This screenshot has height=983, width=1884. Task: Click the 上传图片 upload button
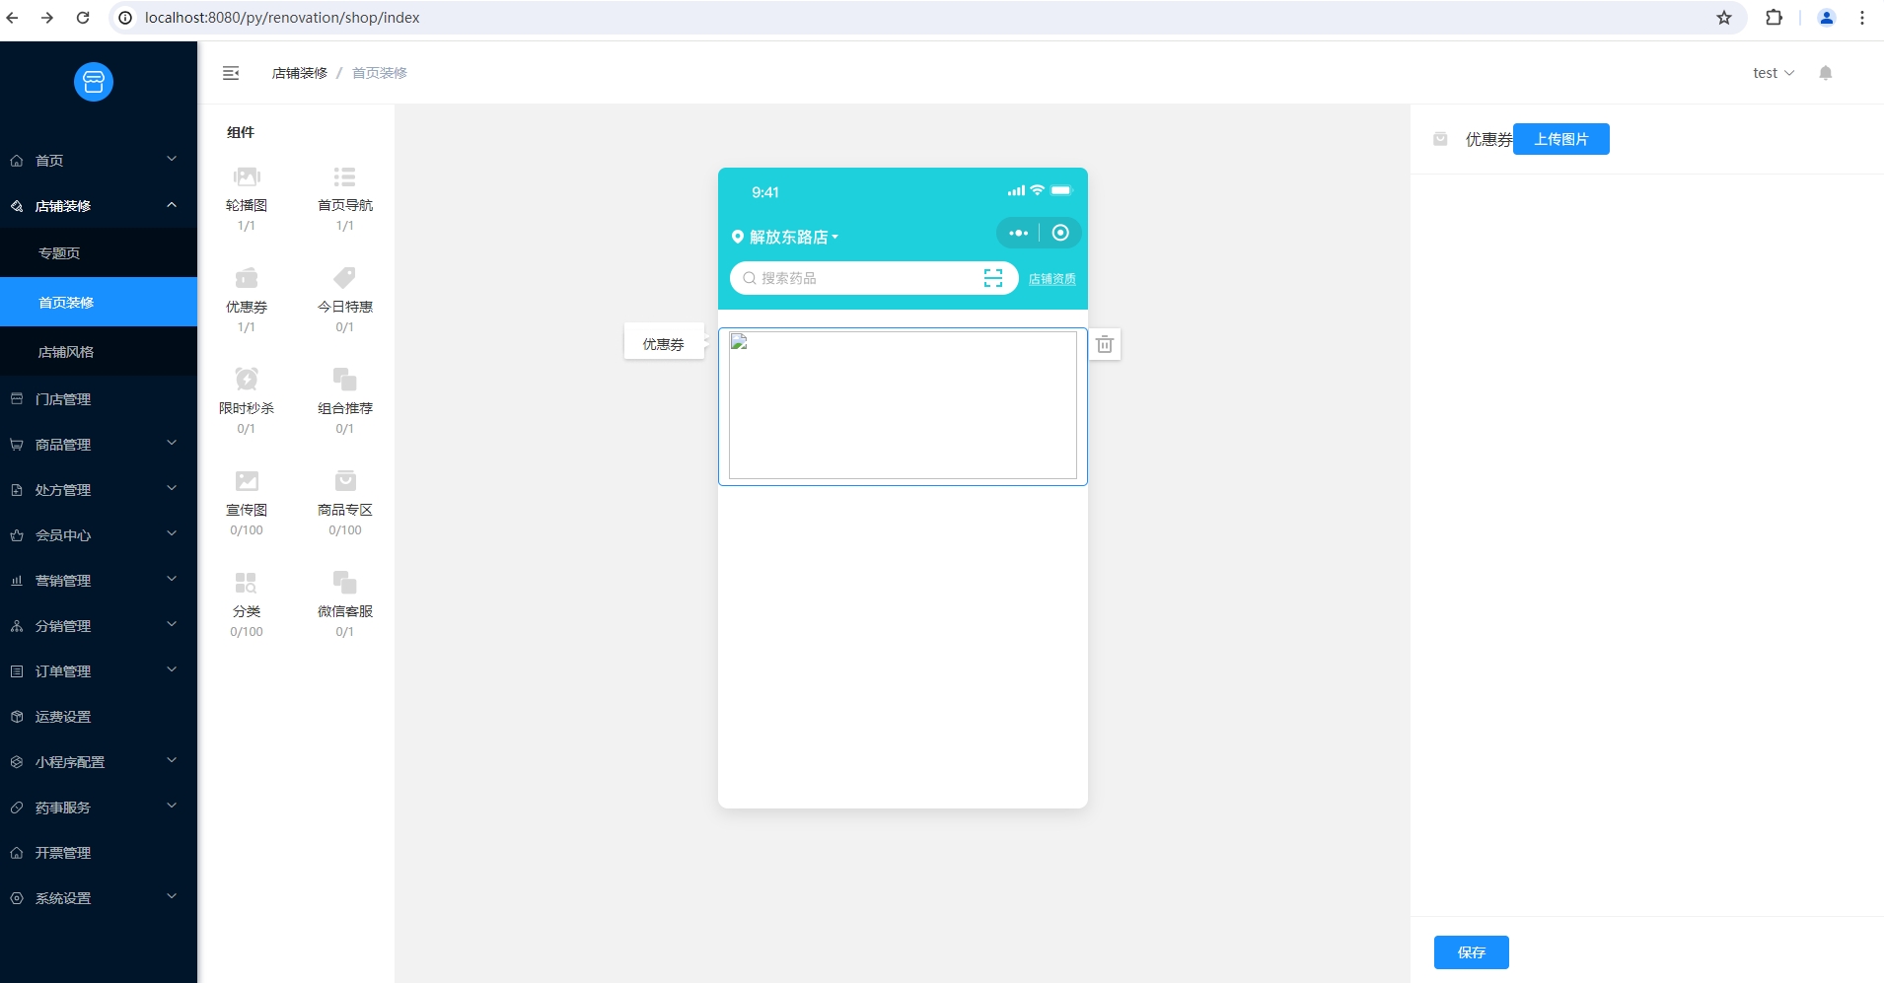[1561, 139]
